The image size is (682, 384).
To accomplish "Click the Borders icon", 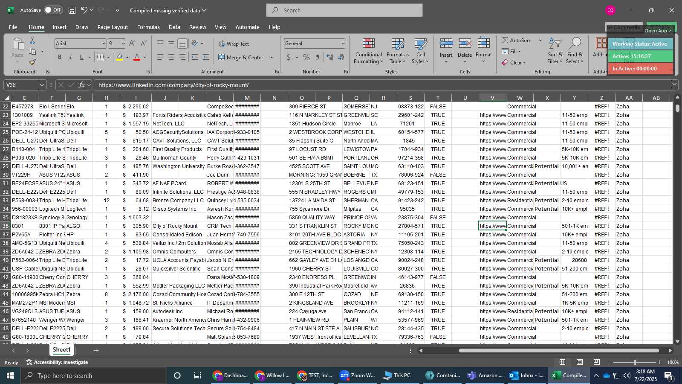I will [x=100, y=57].
